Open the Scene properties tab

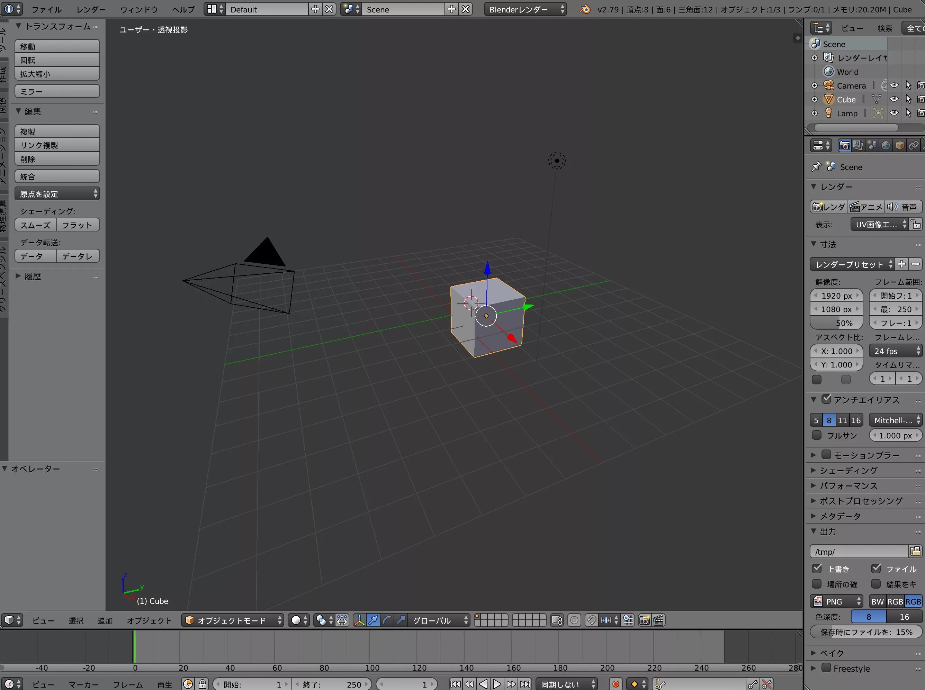coord(873,145)
